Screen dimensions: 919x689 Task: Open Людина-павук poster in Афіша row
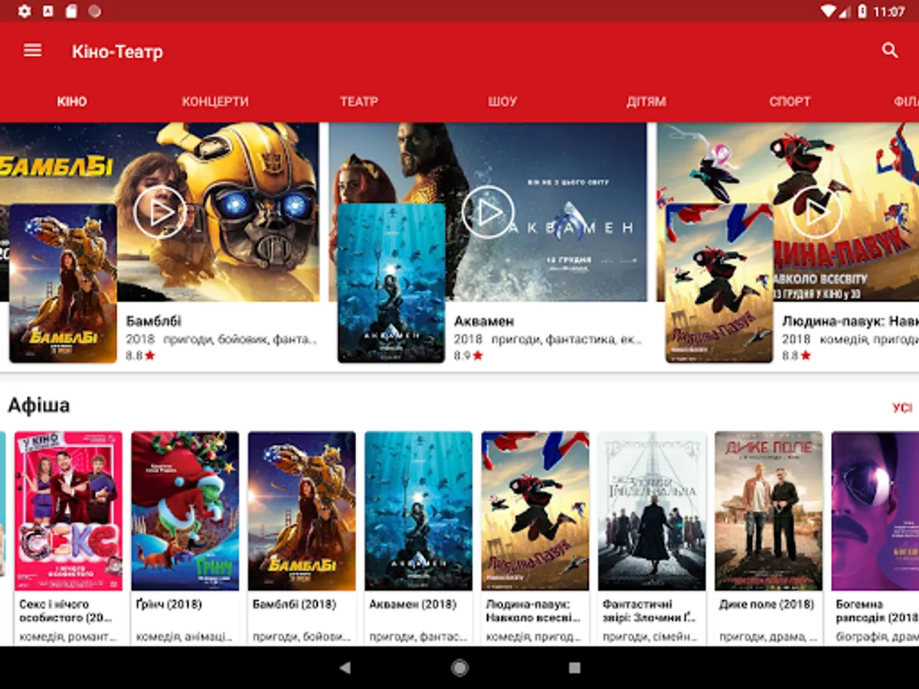click(535, 511)
